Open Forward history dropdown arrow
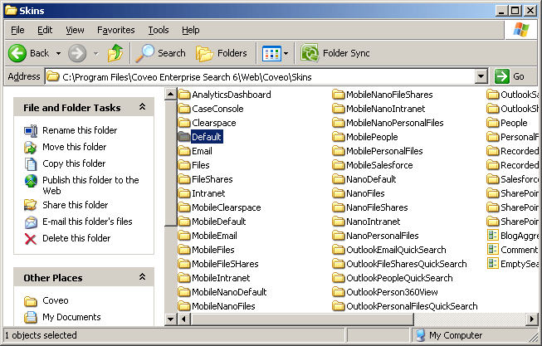This screenshot has height=346, width=542. [96, 54]
